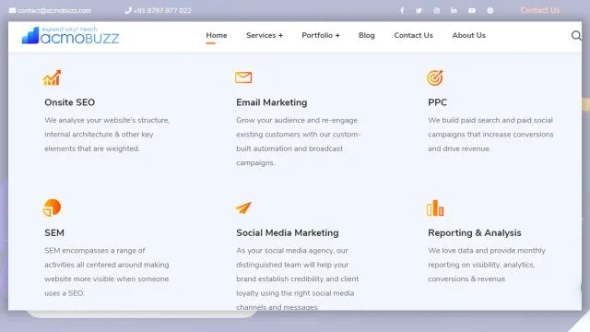Expand the Portfolio + menu
Screen dimensions: 590x332
321,35
